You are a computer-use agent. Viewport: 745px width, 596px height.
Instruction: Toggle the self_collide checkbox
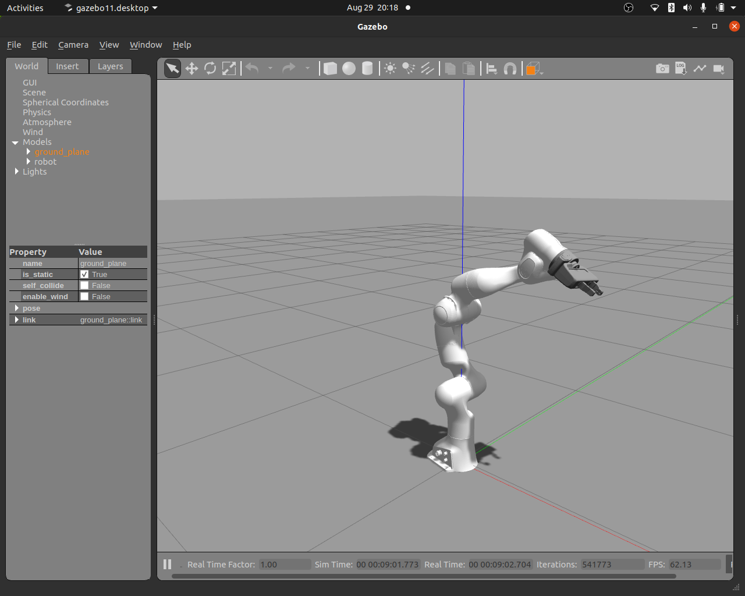click(x=85, y=285)
